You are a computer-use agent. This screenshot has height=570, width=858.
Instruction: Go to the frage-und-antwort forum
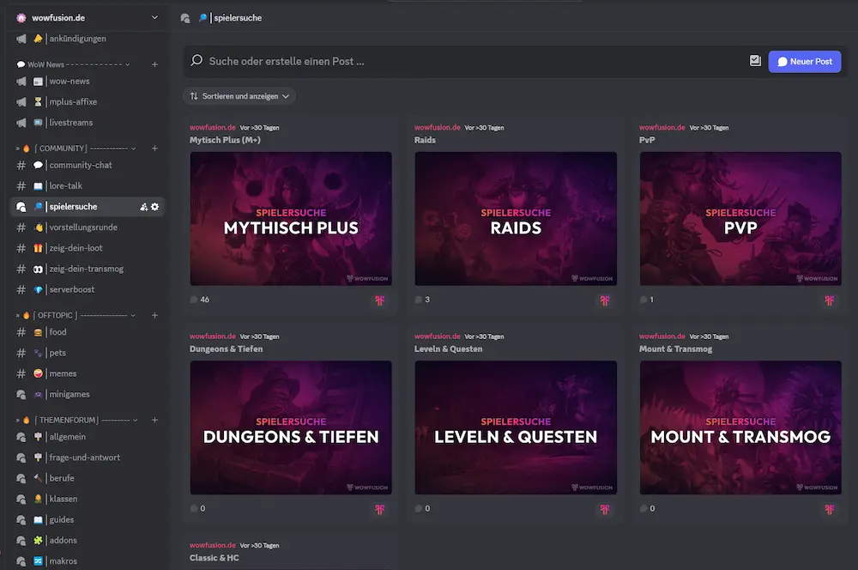coord(84,458)
